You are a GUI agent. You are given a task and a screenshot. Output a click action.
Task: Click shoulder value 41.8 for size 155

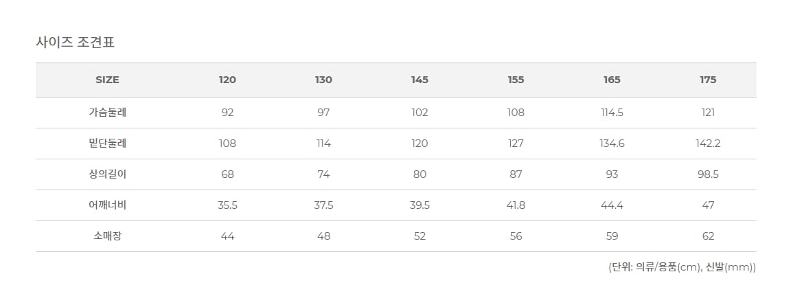click(x=516, y=205)
